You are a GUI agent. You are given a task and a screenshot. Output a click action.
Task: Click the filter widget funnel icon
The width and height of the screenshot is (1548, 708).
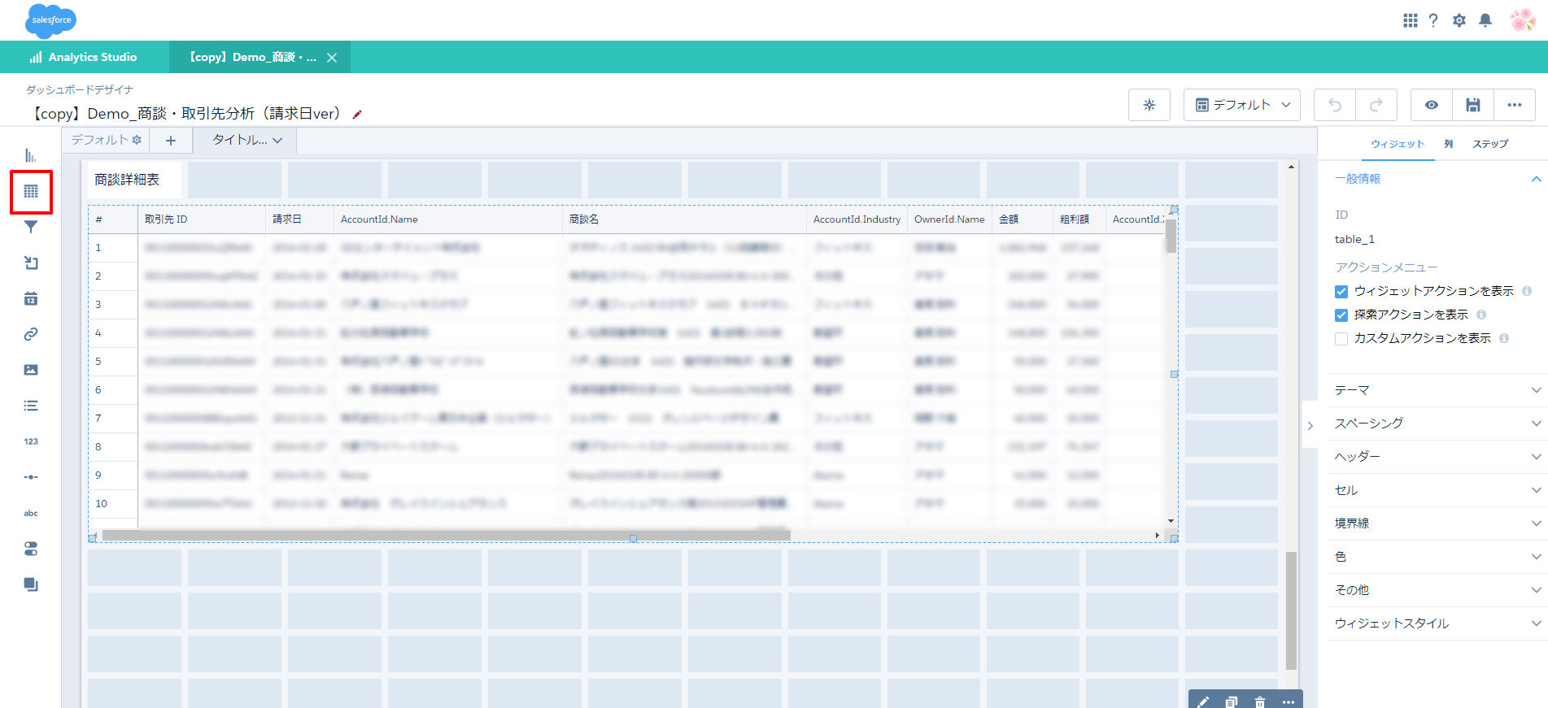point(31,228)
